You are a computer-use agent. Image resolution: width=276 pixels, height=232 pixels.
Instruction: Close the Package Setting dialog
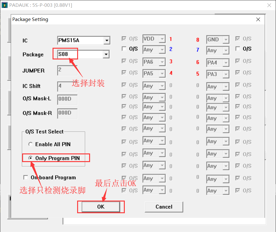coord(258,19)
